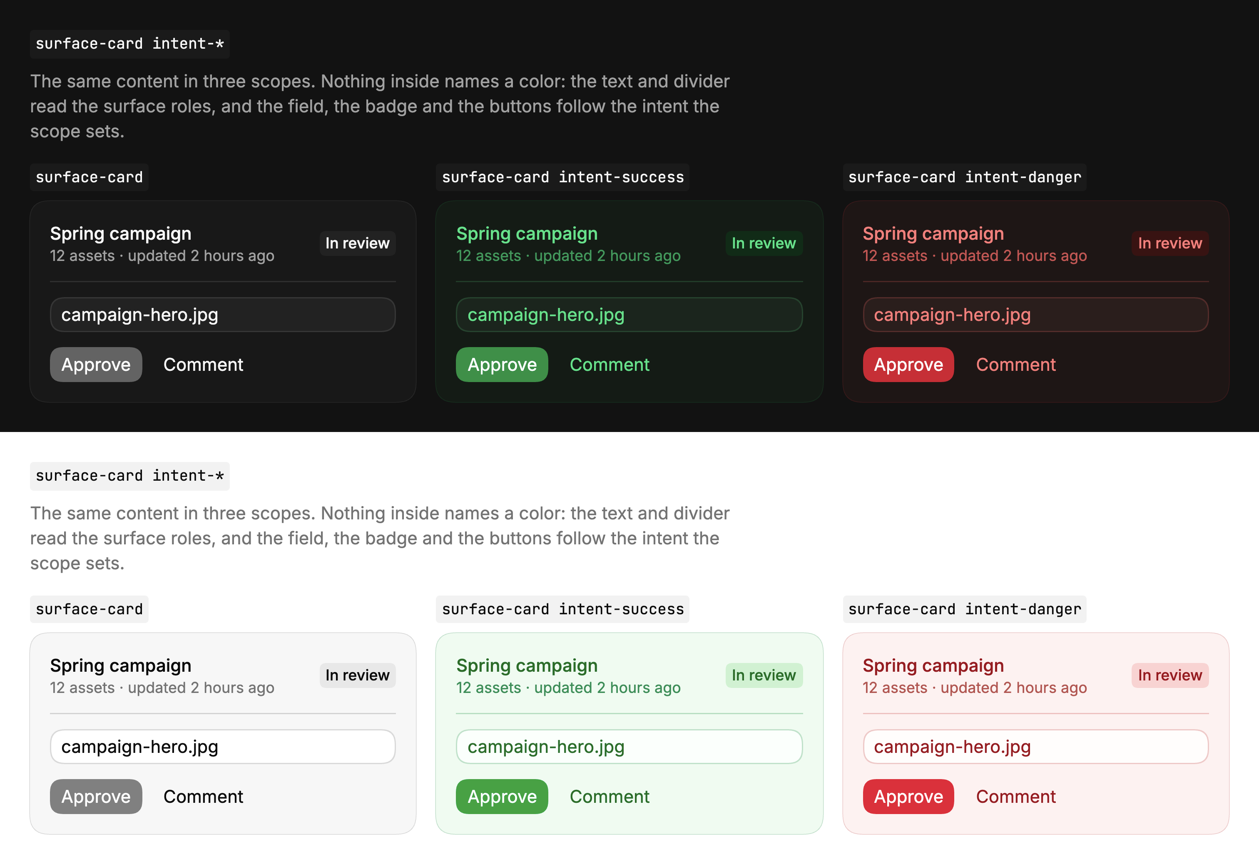Focus campaign-hero.jpg field in the light success card
This screenshot has height=864, width=1259.
point(629,747)
